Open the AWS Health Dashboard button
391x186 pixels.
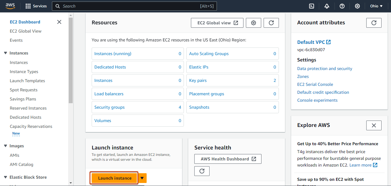coord(228,159)
